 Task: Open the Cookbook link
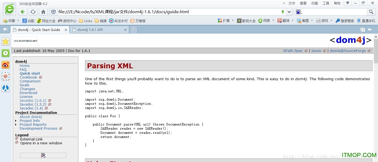(x=28, y=77)
